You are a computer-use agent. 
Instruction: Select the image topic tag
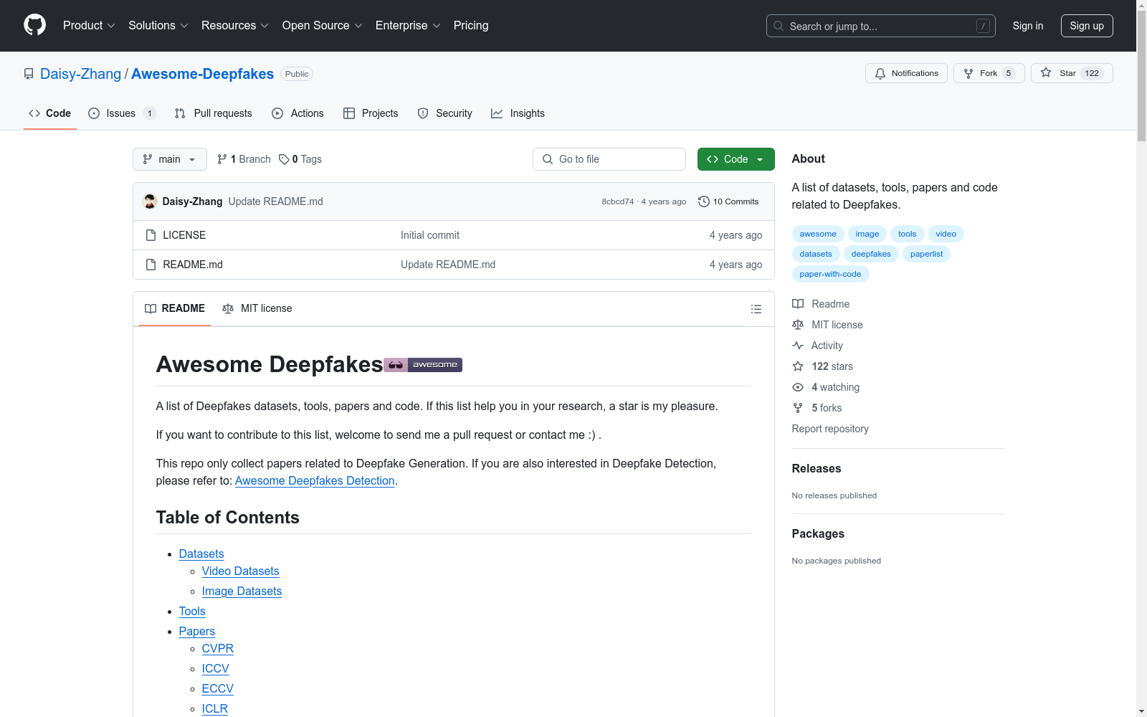[x=867, y=234]
